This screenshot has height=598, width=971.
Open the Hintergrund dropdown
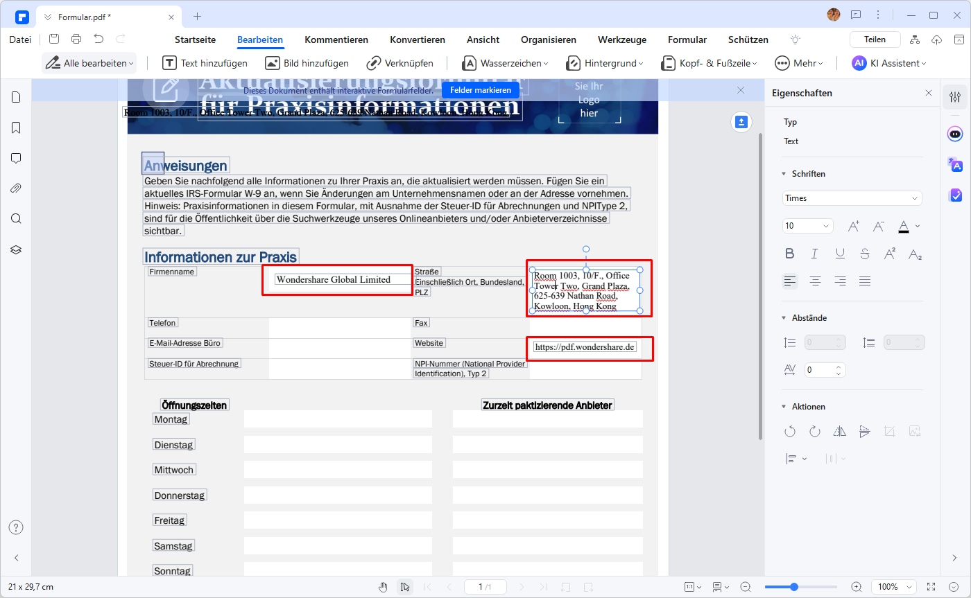605,63
